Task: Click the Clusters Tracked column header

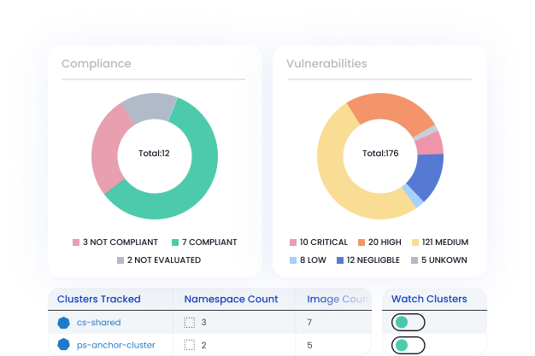Action: point(98,299)
